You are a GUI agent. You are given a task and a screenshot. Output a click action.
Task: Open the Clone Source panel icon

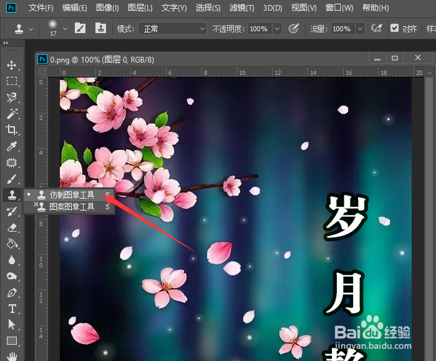pos(100,28)
